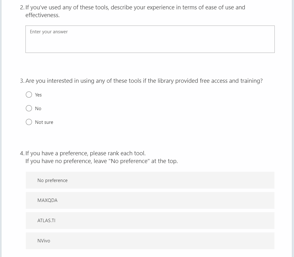Click the 'please rank each tool' prompt

pyautogui.click(x=85, y=153)
